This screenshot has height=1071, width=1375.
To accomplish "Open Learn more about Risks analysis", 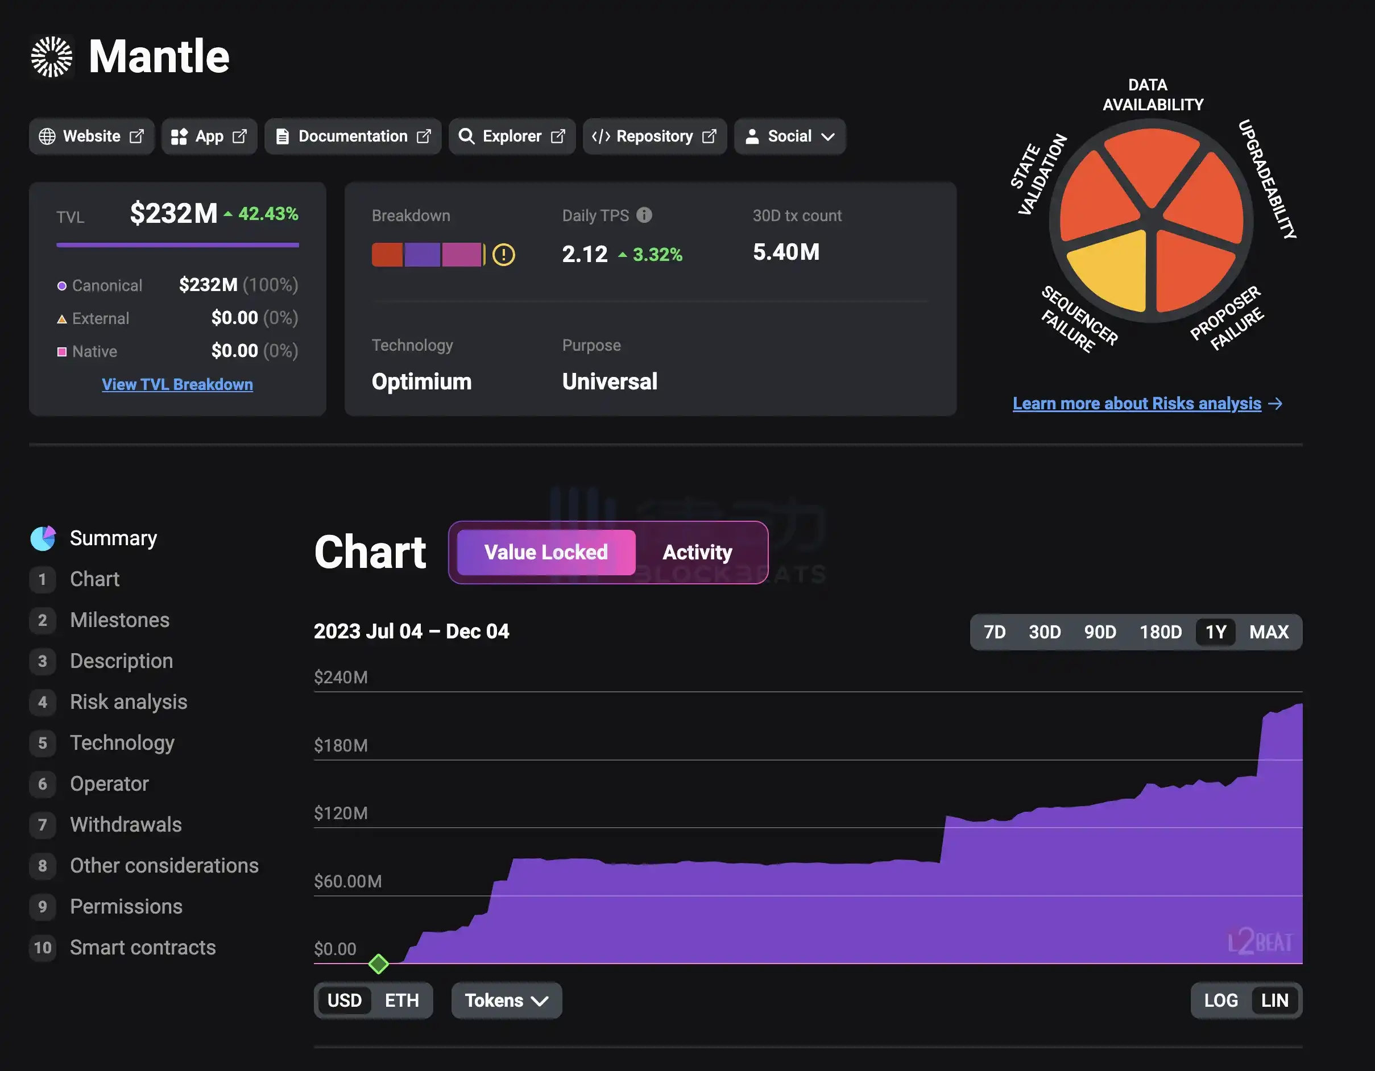I will tap(1136, 404).
